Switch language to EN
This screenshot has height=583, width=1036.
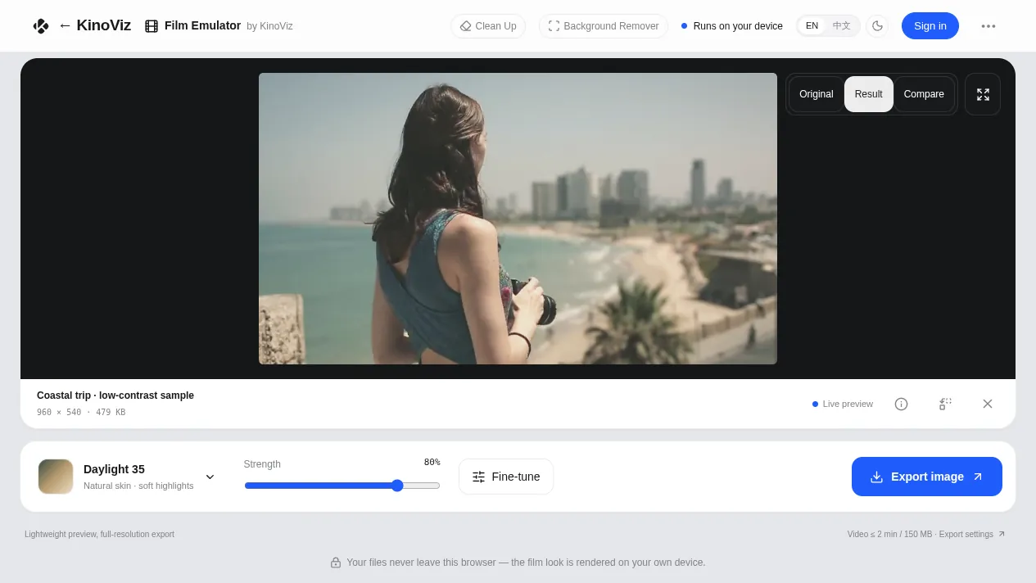pyautogui.click(x=812, y=25)
